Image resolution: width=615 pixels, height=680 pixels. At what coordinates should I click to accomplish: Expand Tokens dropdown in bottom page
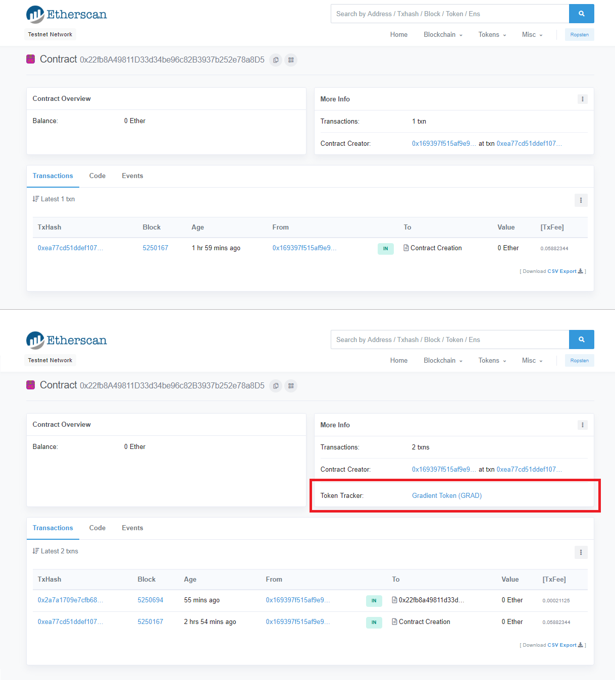click(492, 360)
